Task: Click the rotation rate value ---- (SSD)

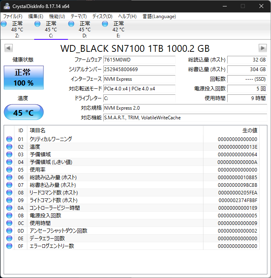Action: [247, 79]
